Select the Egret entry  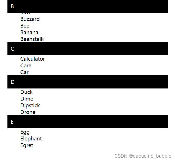(x=27, y=145)
